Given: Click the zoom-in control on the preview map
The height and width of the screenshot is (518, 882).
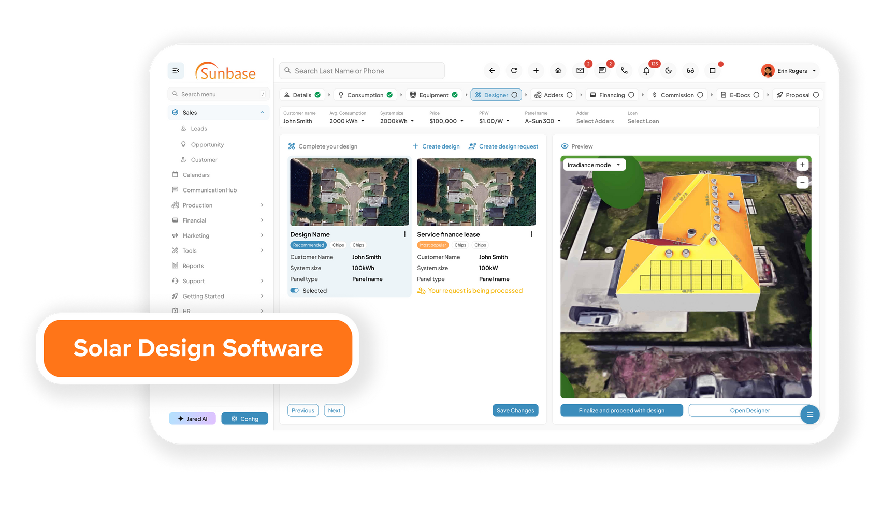Looking at the screenshot, I should tap(802, 164).
